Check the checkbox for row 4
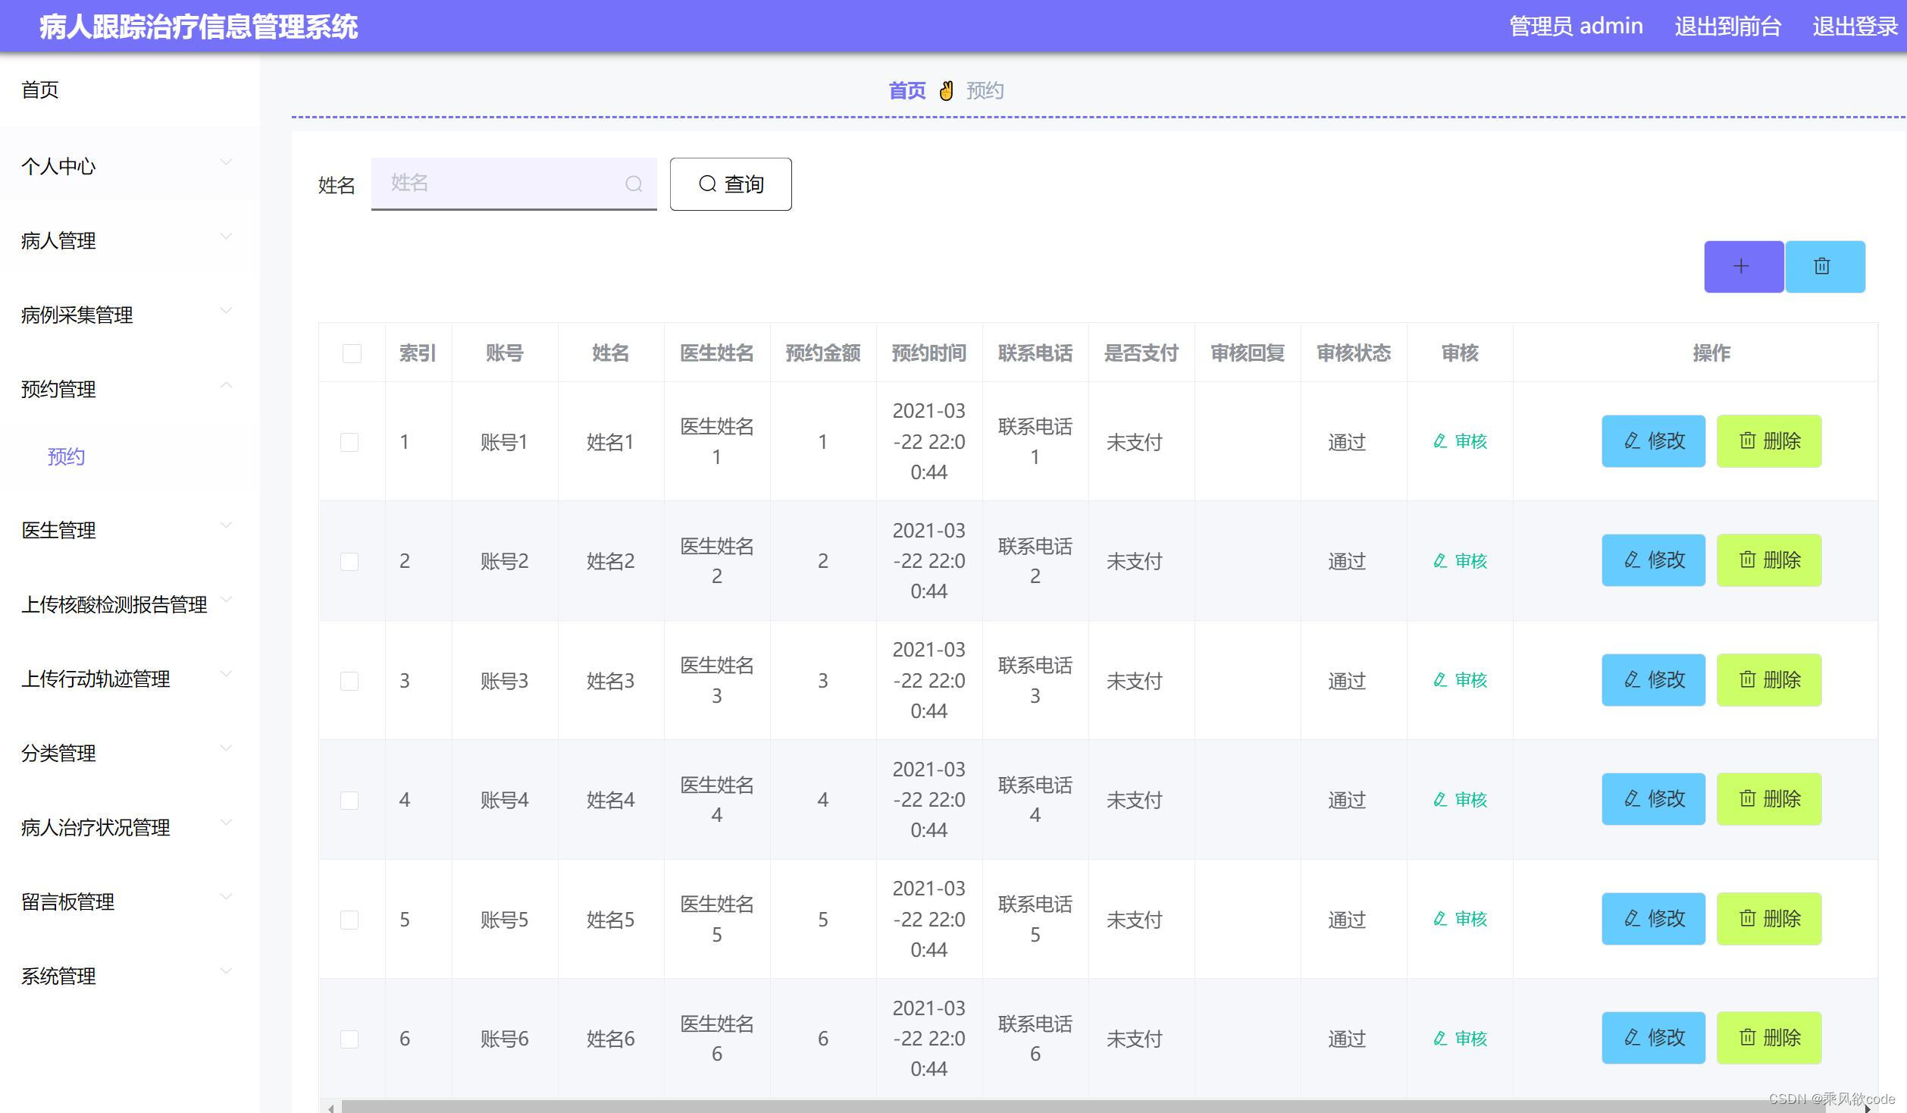Screen dimensions: 1907x1113 349,800
